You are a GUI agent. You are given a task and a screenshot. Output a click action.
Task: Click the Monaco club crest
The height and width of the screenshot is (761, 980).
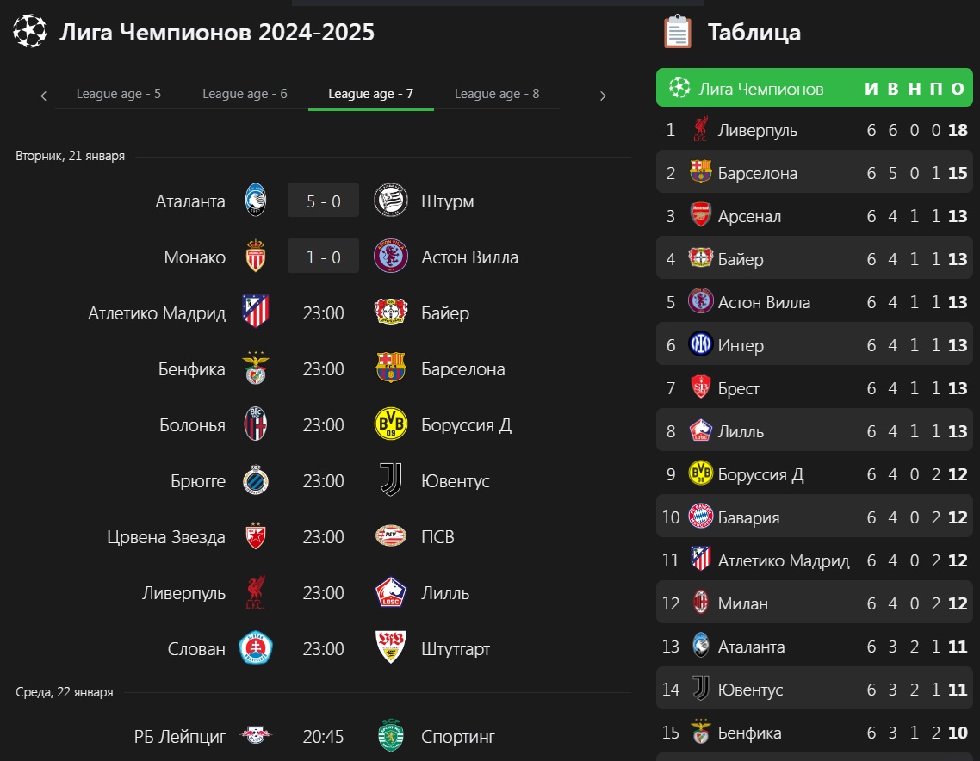pos(256,257)
